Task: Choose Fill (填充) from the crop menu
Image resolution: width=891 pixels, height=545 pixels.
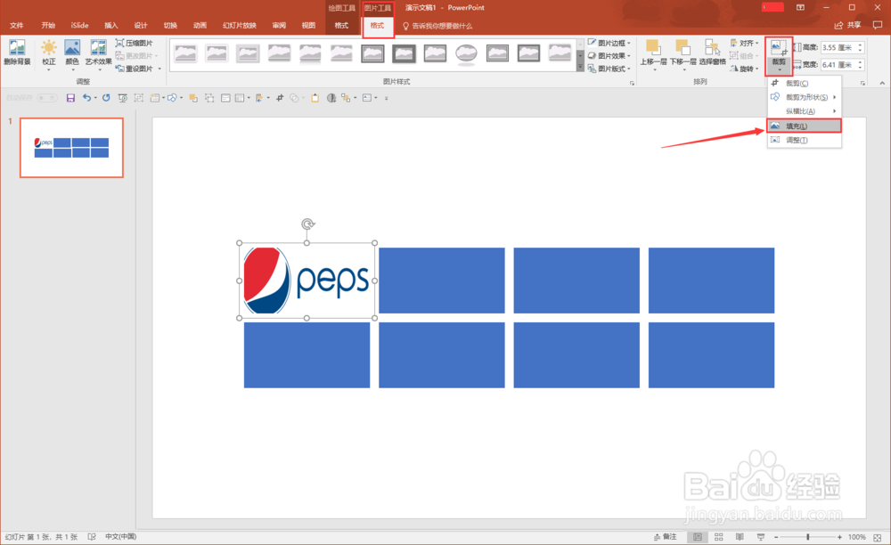Action: pyautogui.click(x=804, y=126)
